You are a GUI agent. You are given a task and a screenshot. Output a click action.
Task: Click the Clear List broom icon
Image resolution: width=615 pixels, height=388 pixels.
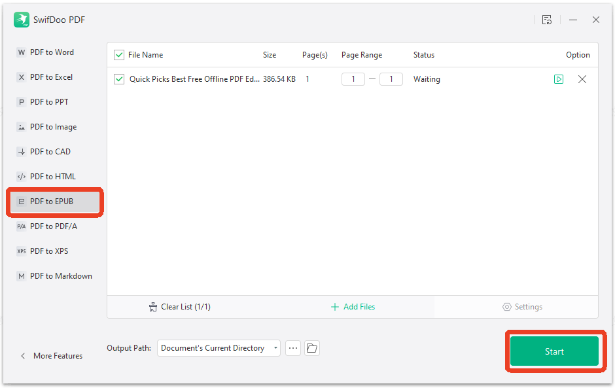pos(153,307)
